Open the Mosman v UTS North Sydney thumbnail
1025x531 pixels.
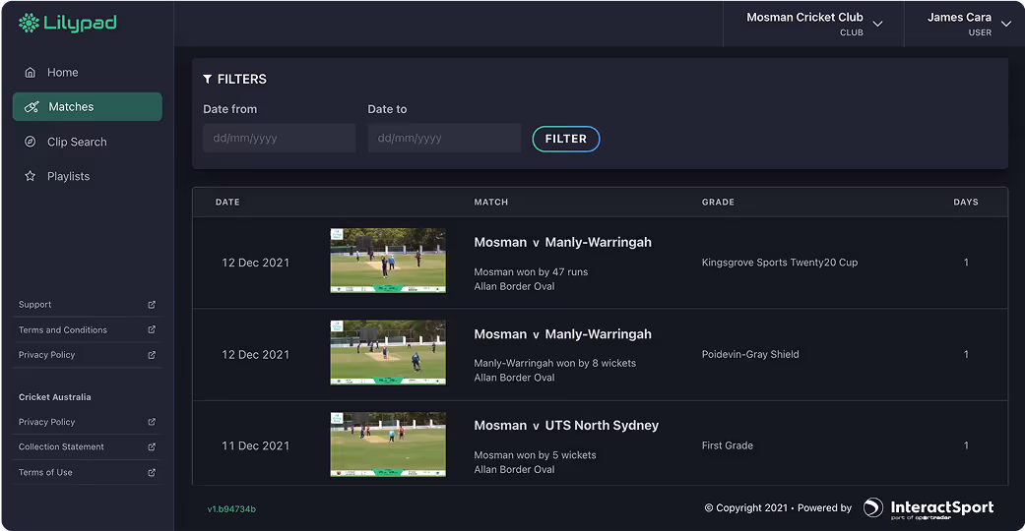[388, 444]
